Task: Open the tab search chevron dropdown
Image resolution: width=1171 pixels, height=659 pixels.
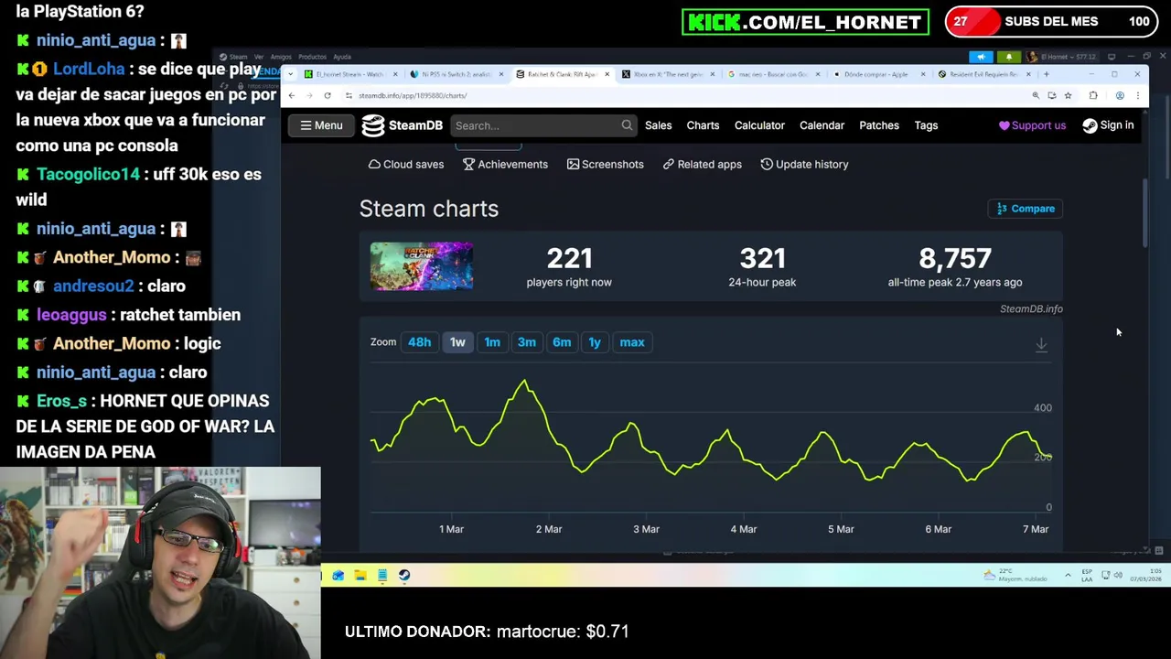Action: point(289,74)
